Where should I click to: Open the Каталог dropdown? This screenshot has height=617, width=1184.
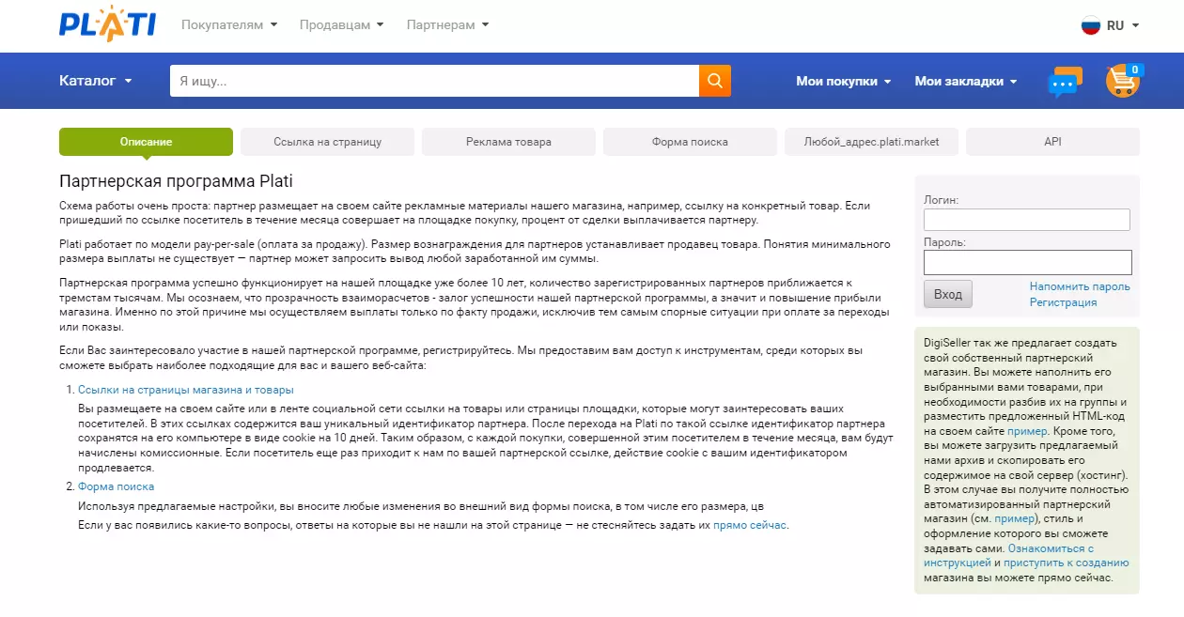point(95,81)
